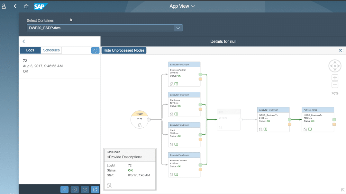
Task: Select the Logs tab
Action: click(30, 50)
